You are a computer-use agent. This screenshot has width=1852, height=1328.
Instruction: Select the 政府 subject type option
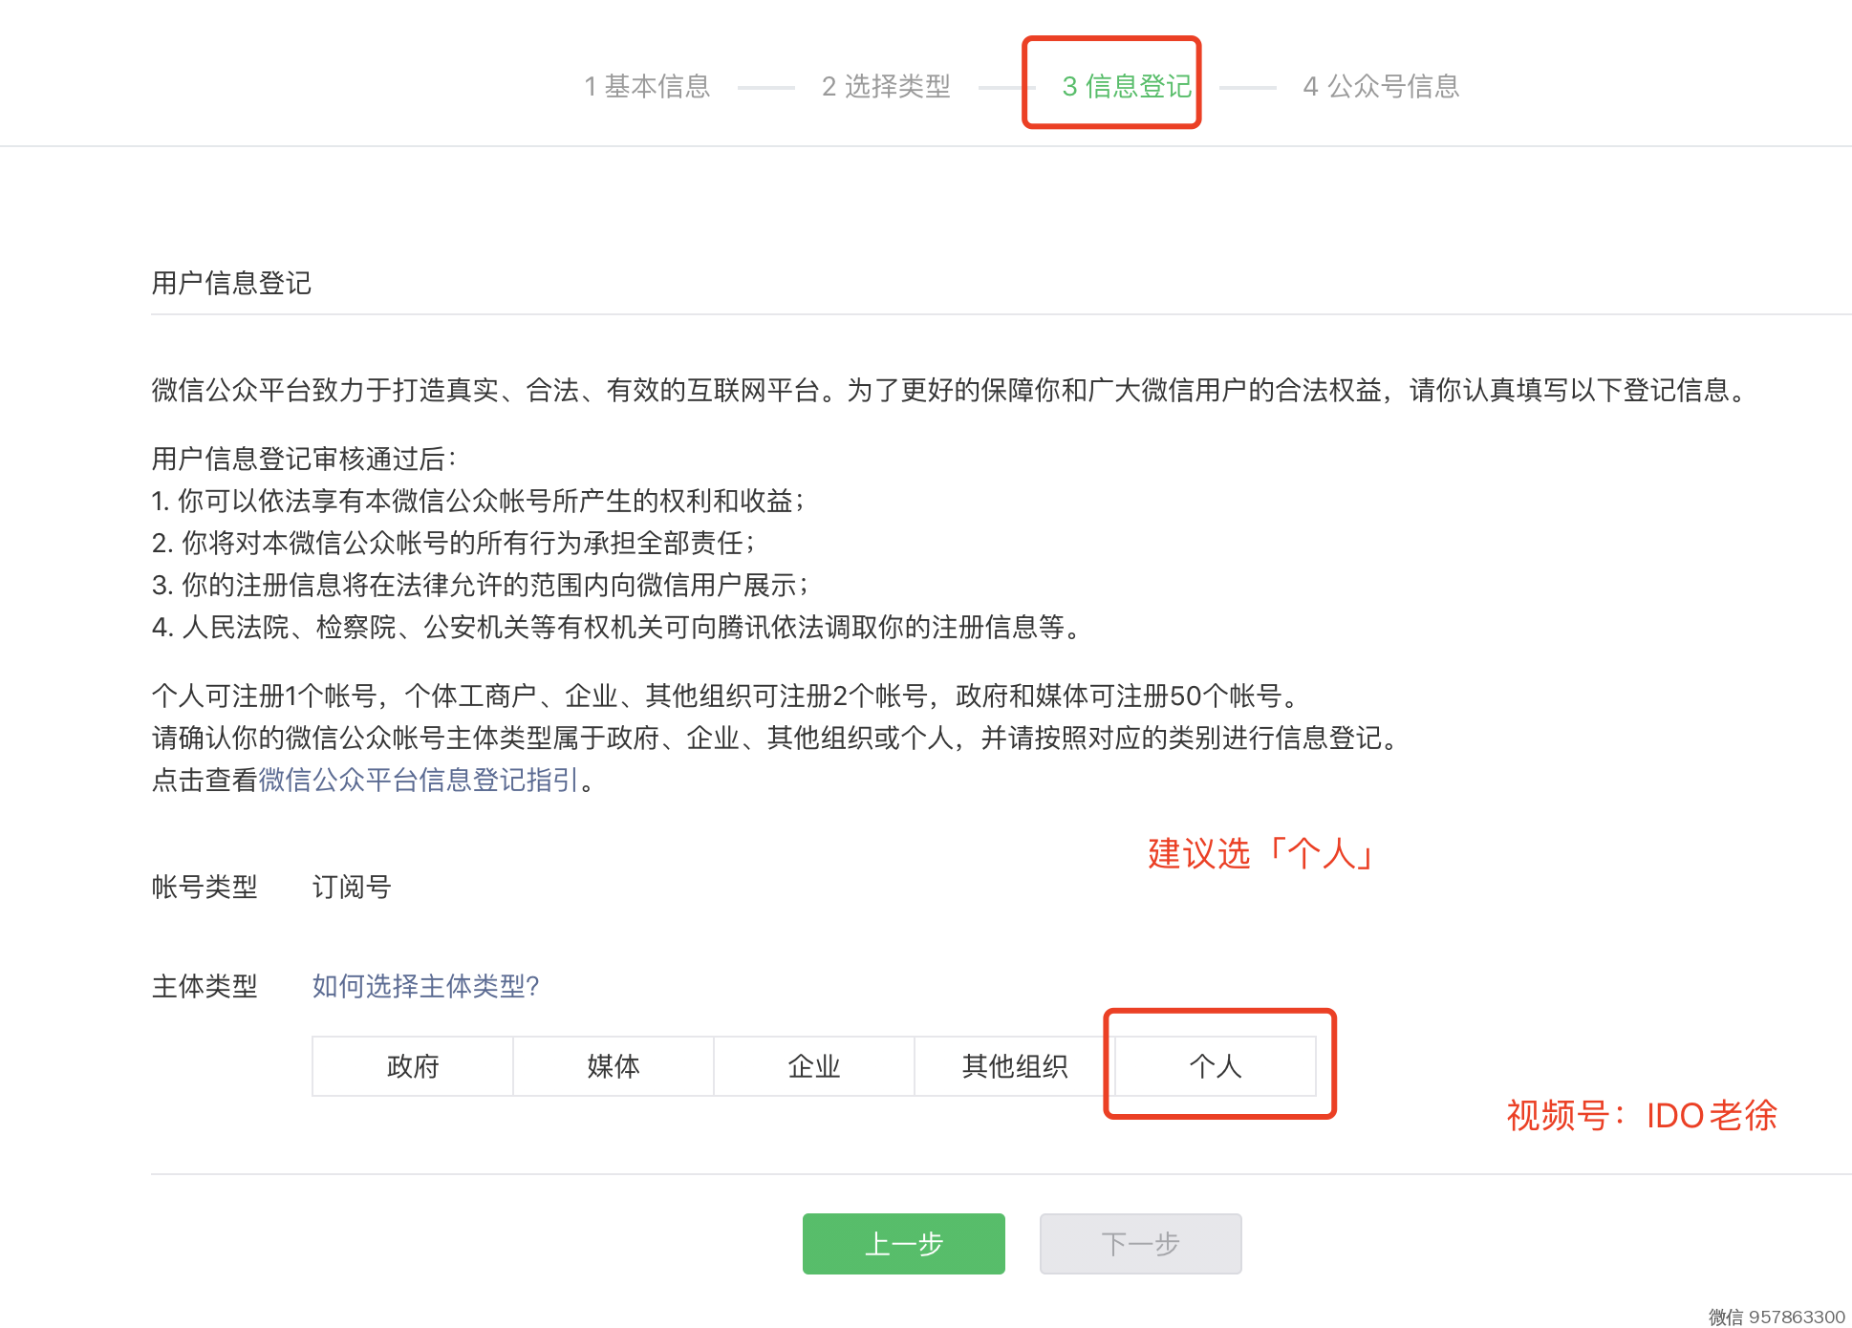tap(413, 1066)
